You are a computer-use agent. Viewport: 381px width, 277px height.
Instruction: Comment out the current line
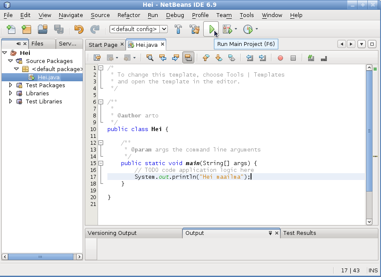[311, 58]
